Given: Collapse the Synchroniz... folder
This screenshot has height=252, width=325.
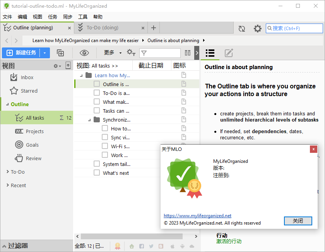Looking at the screenshot, I should click(x=89, y=120).
